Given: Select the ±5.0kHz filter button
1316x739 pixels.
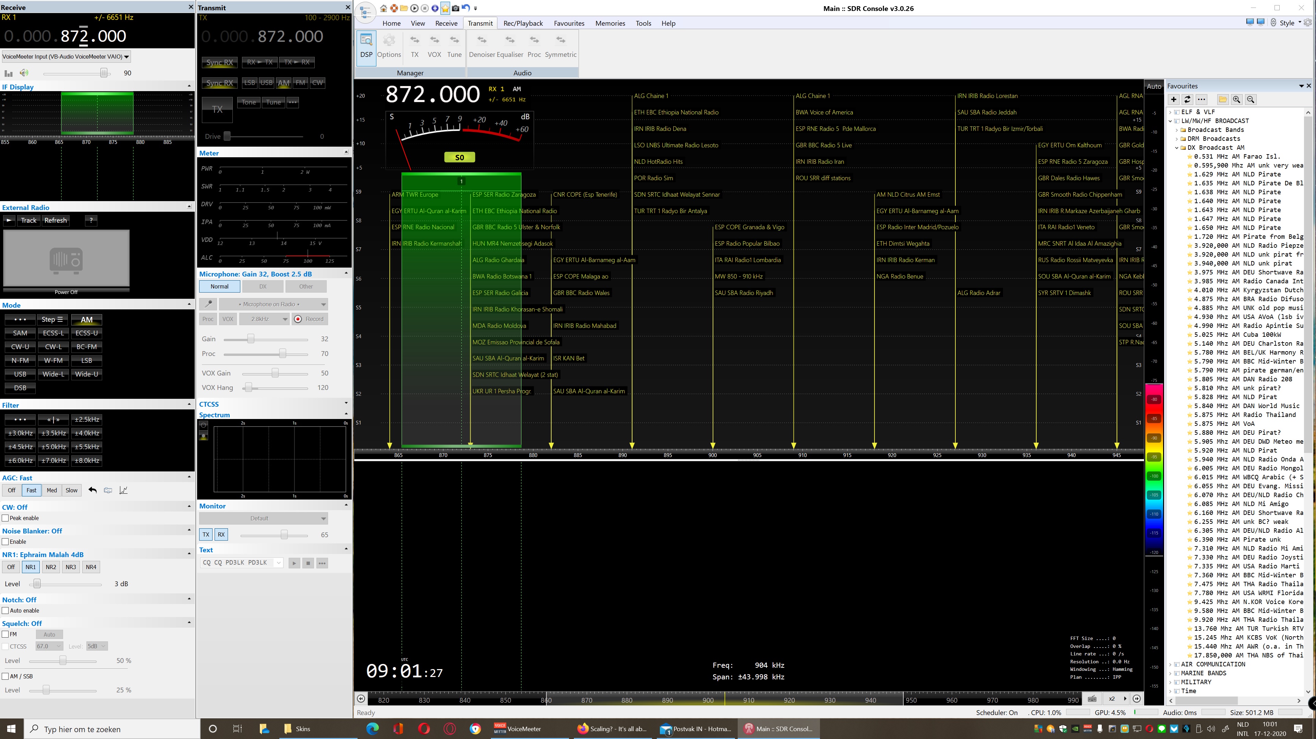Looking at the screenshot, I should 53,447.
